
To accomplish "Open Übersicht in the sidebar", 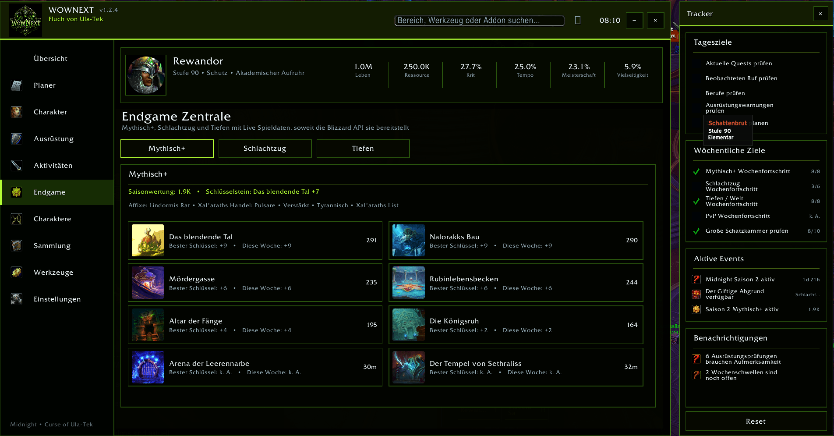I will [x=57, y=59].
